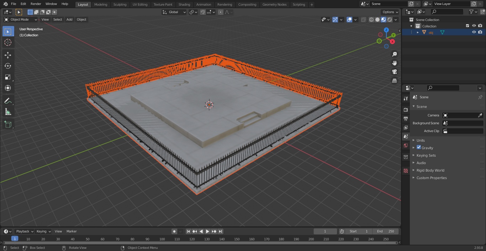Open viewport Options dropdown

pyautogui.click(x=390, y=12)
